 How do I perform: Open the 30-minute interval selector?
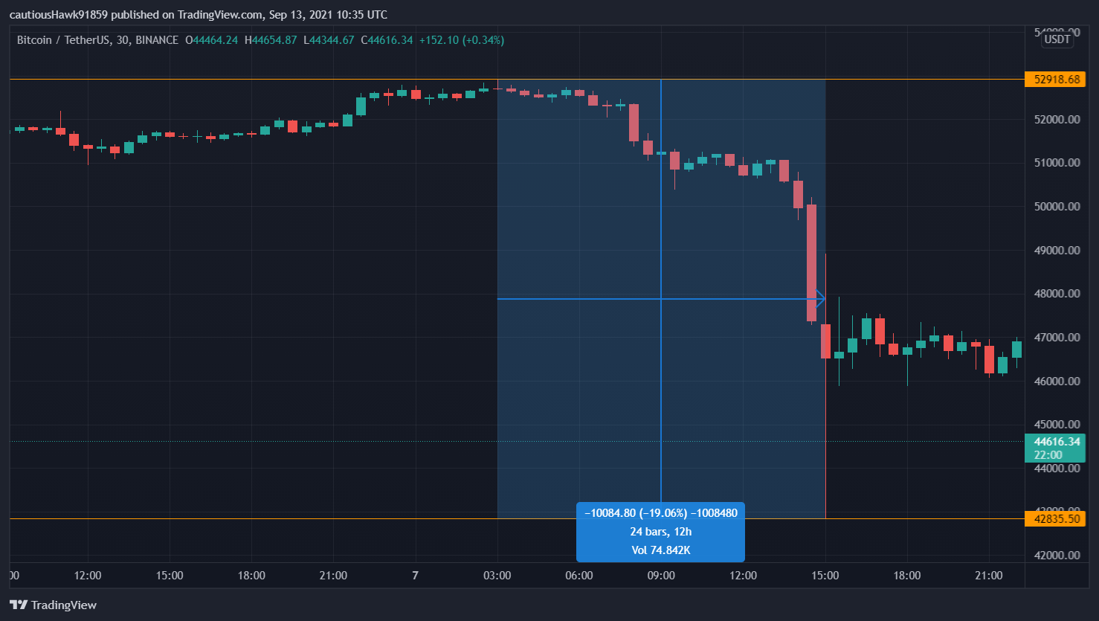pyautogui.click(x=120, y=39)
